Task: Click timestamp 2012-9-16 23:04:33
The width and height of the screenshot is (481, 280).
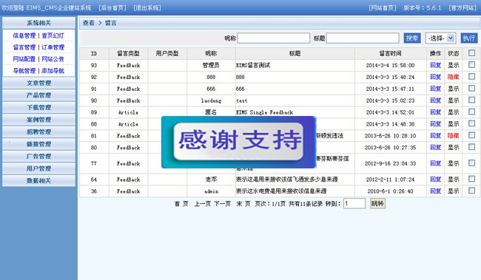Action: (x=390, y=163)
